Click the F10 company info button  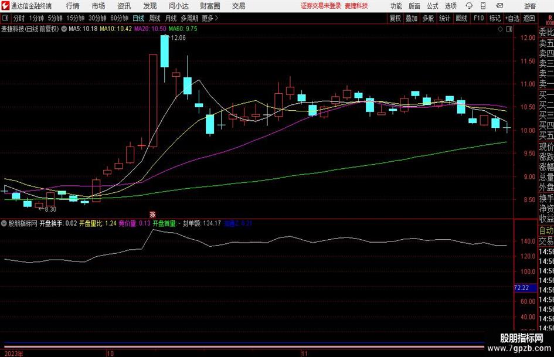(478, 18)
